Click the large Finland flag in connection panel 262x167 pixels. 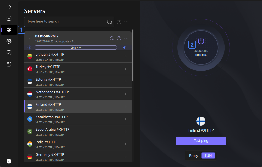tap(201, 121)
